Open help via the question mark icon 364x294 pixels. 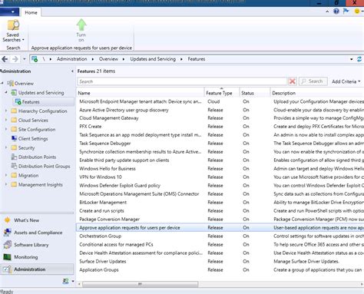pos(336,12)
